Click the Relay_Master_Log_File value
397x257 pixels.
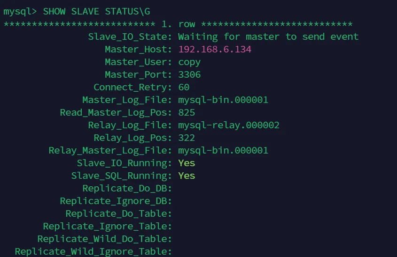click(223, 150)
